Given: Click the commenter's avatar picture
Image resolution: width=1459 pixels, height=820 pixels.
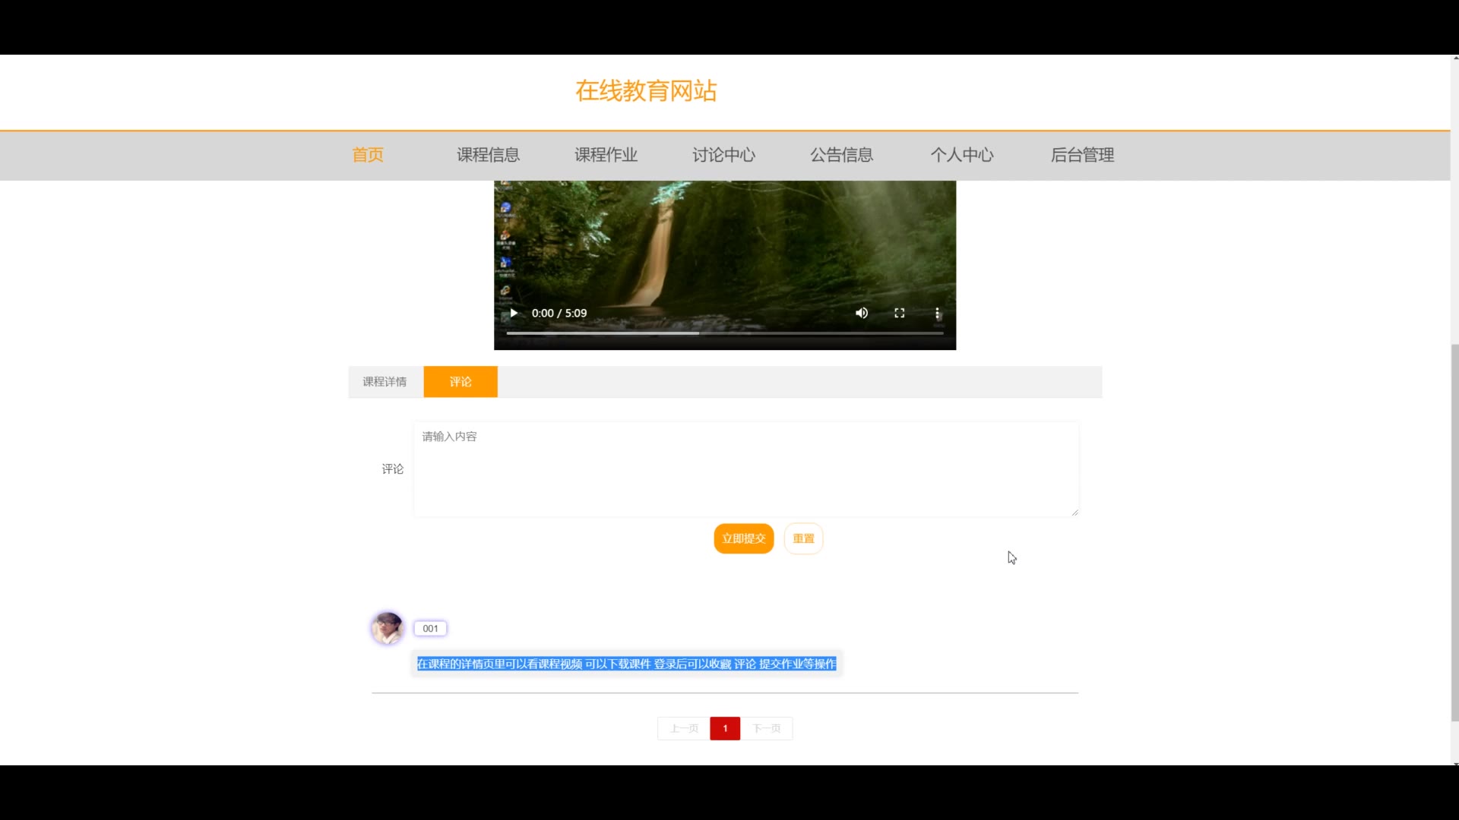Looking at the screenshot, I should (x=388, y=628).
